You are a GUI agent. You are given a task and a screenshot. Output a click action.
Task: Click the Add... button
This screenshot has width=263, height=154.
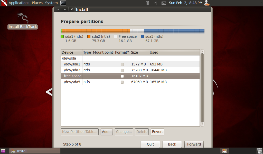pyautogui.click(x=107, y=132)
